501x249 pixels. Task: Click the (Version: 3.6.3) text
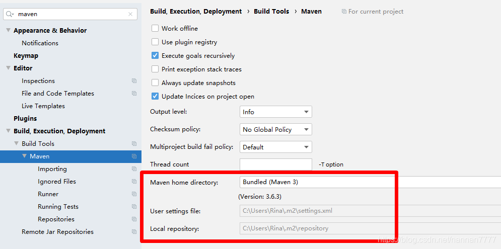click(260, 197)
